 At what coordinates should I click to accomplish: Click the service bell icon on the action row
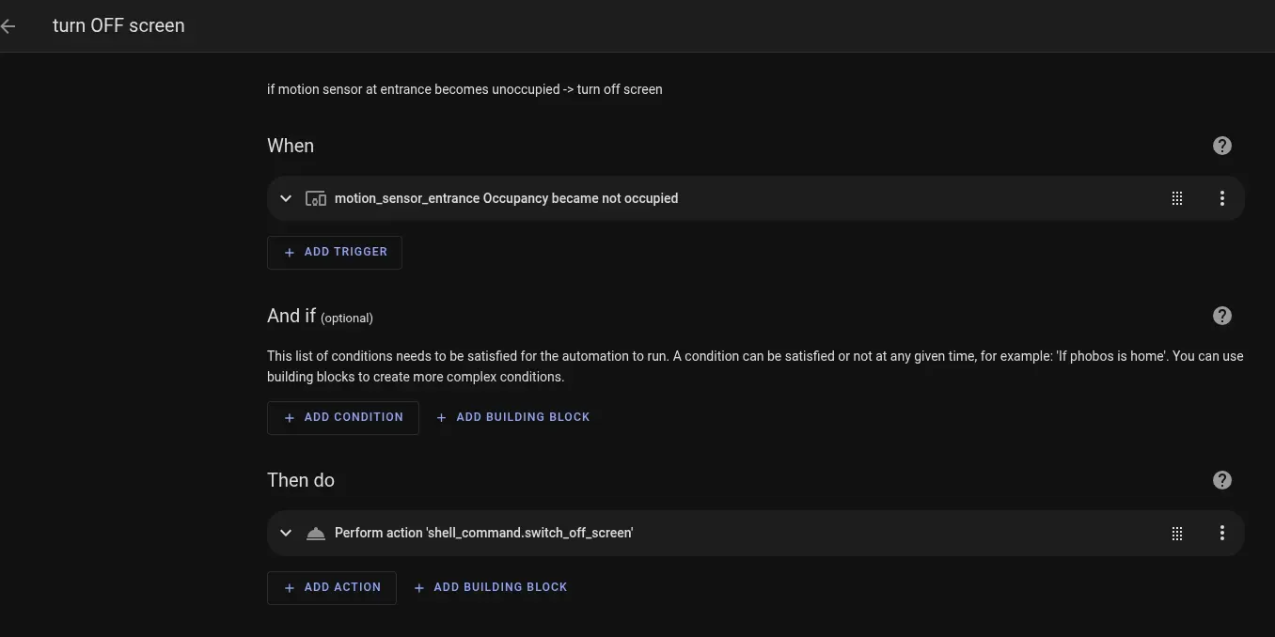tap(316, 533)
